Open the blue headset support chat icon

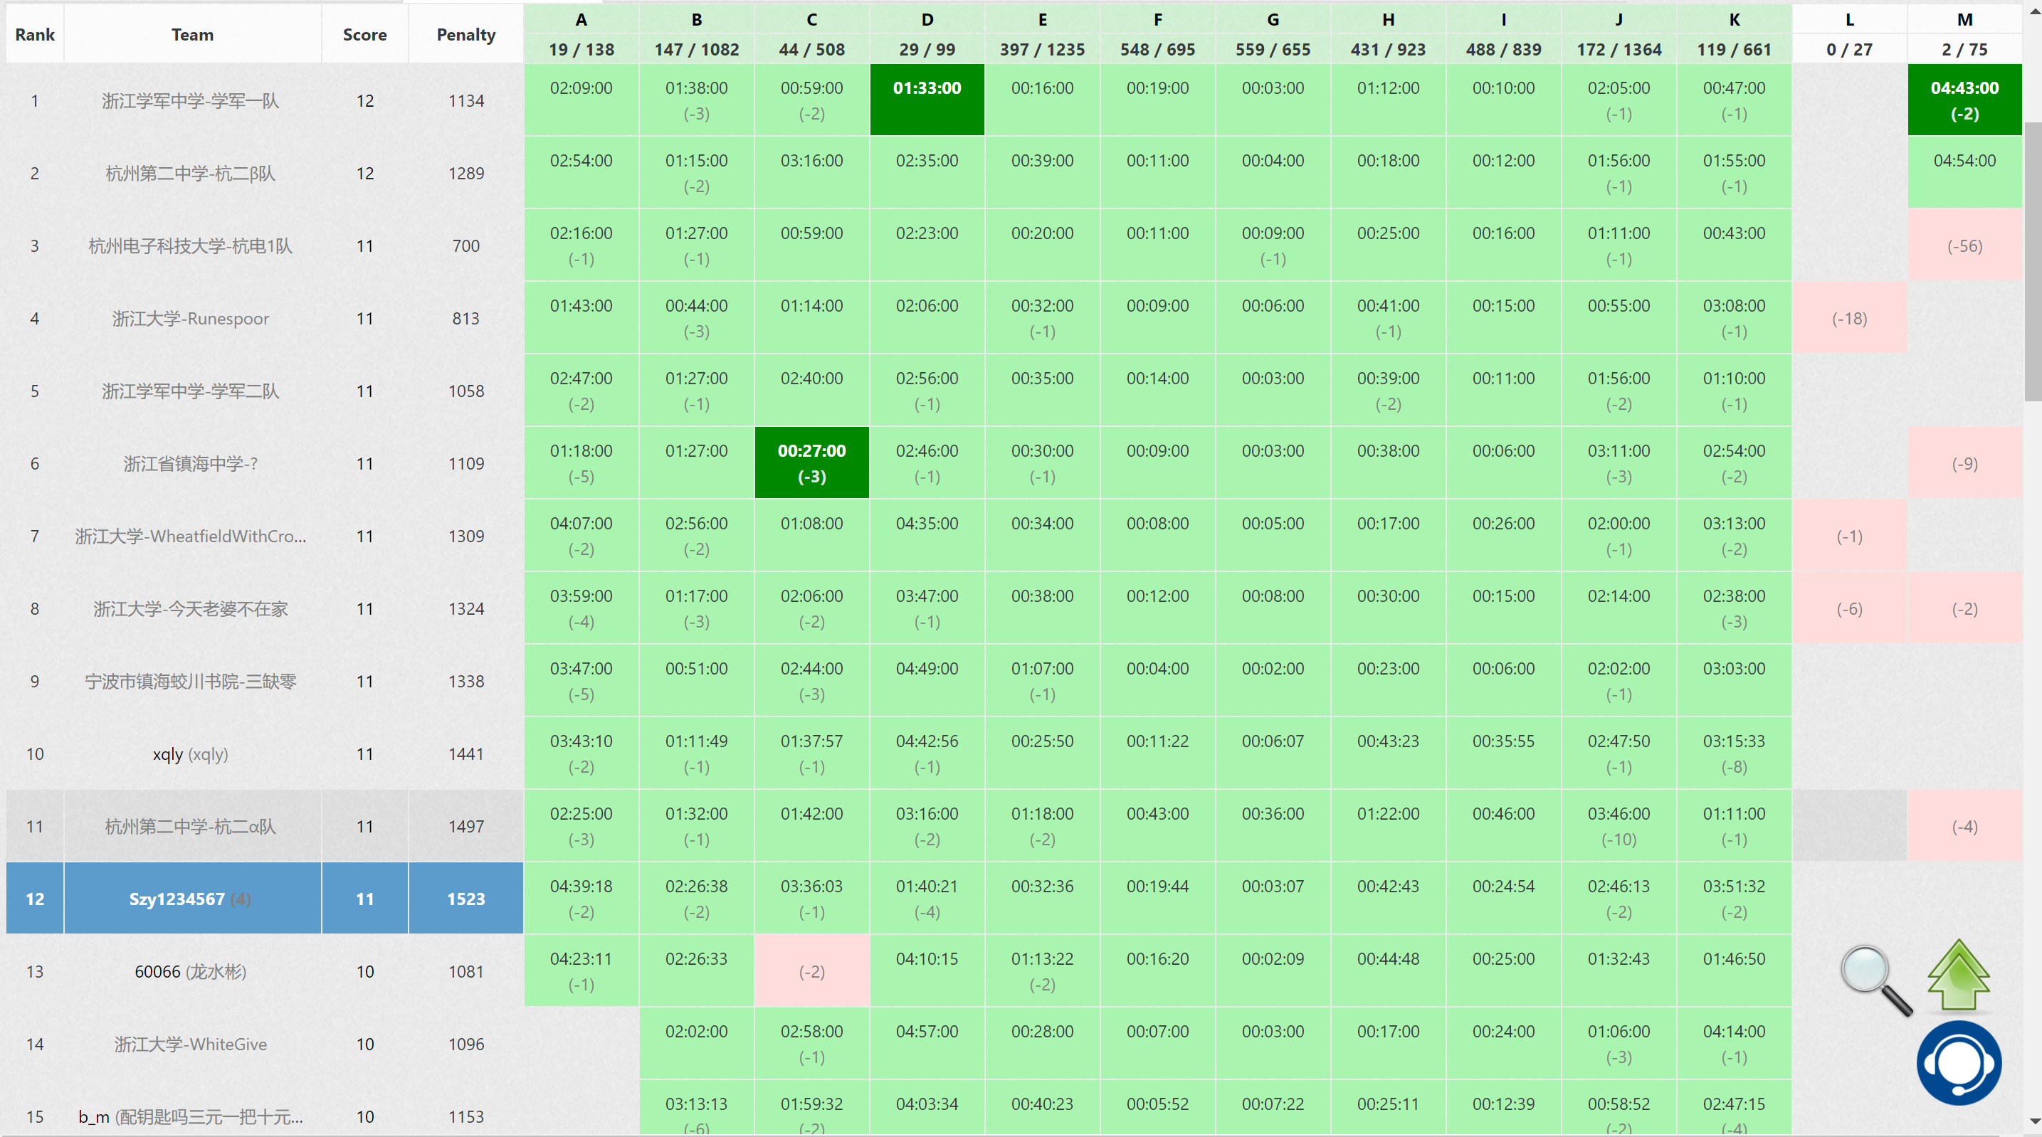1958,1062
